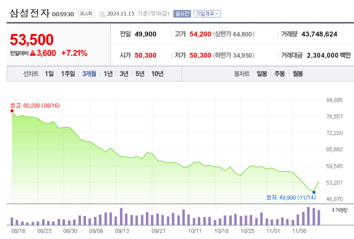Select the 10년 chart period

click(157, 74)
